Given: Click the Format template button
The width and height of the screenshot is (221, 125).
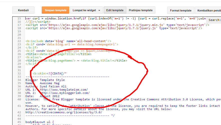Looking at the screenshot, I should pos(181,10).
